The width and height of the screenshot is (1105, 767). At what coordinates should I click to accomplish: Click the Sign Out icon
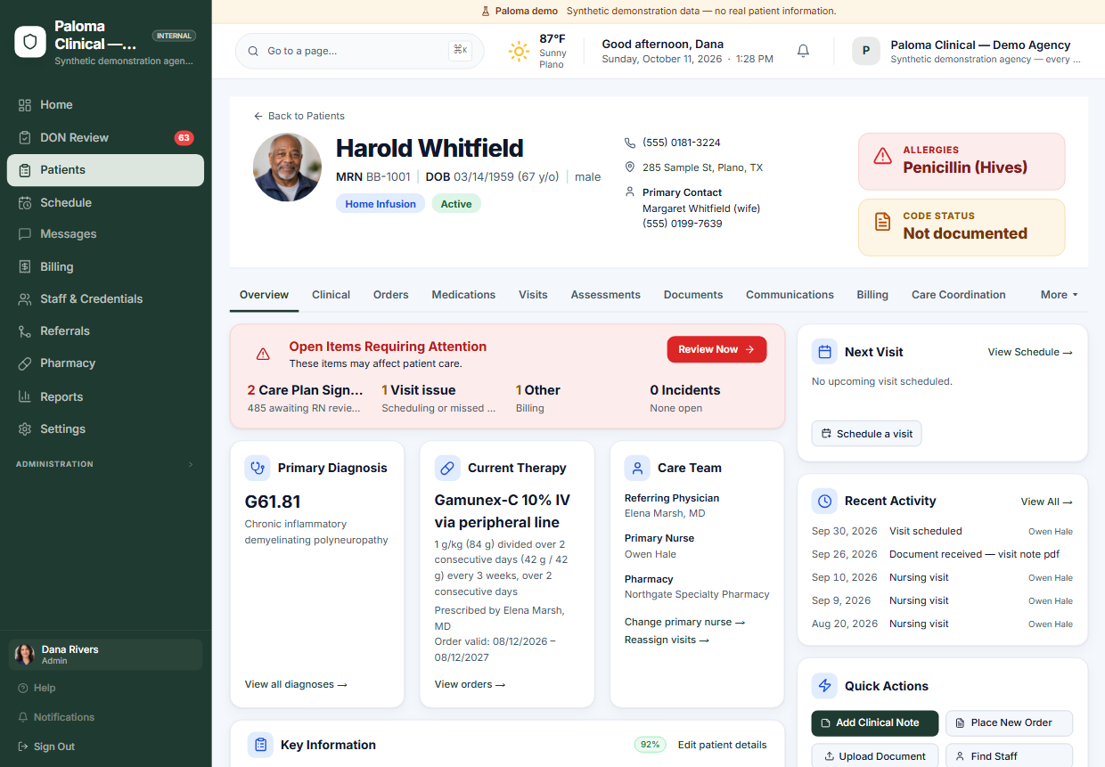click(x=22, y=747)
